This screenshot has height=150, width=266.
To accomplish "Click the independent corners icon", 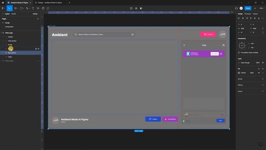I will [263, 32].
